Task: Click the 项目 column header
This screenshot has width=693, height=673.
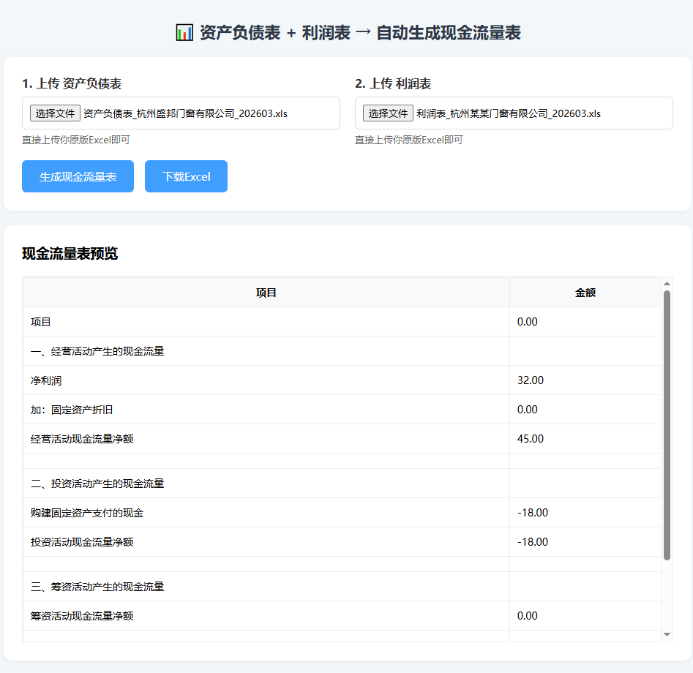Action: (266, 293)
